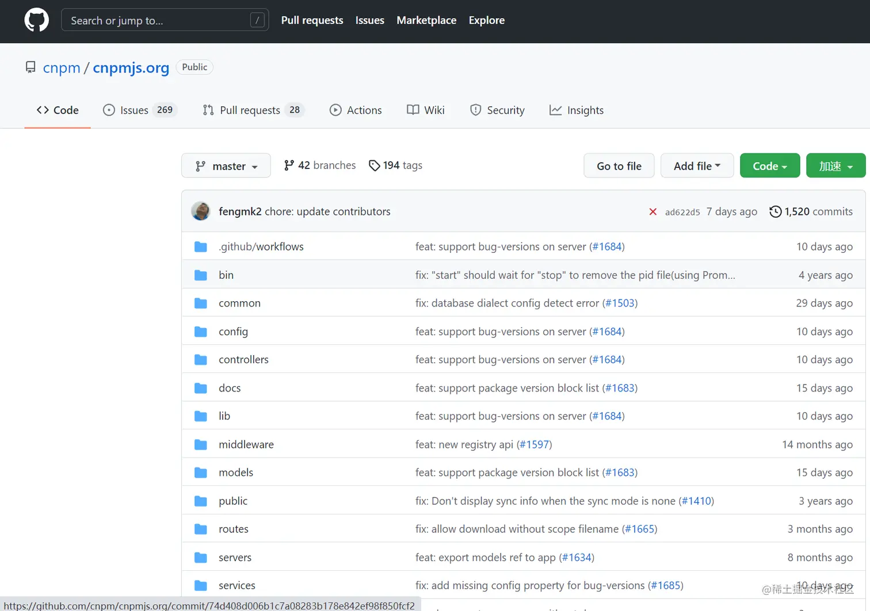870x611 pixels.
Task: Click the bin folder icon
Action: (x=201, y=275)
